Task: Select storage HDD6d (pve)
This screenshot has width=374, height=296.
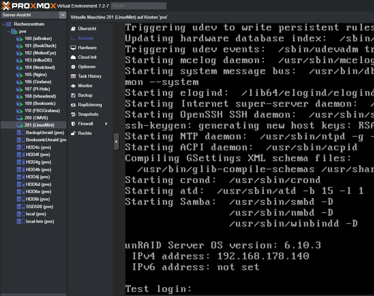Action: pyautogui.click(x=33, y=185)
